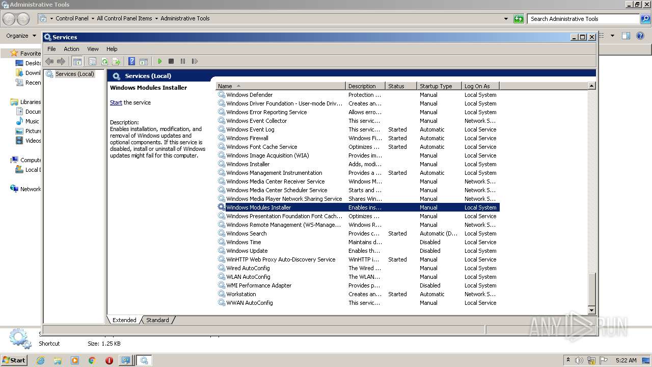Switch to the Extended tab

tap(124, 320)
